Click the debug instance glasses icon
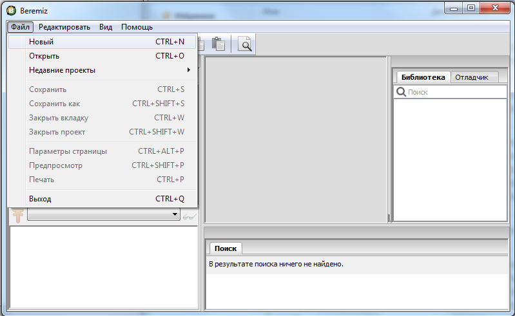Screen dimensions: 515x316 coord(189,216)
